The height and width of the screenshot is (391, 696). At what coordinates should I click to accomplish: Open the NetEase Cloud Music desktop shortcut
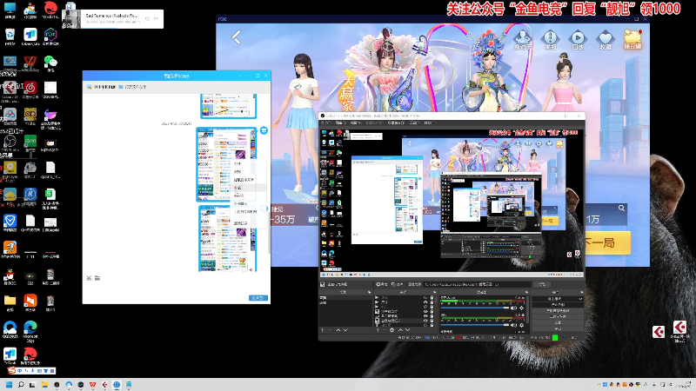(30, 88)
